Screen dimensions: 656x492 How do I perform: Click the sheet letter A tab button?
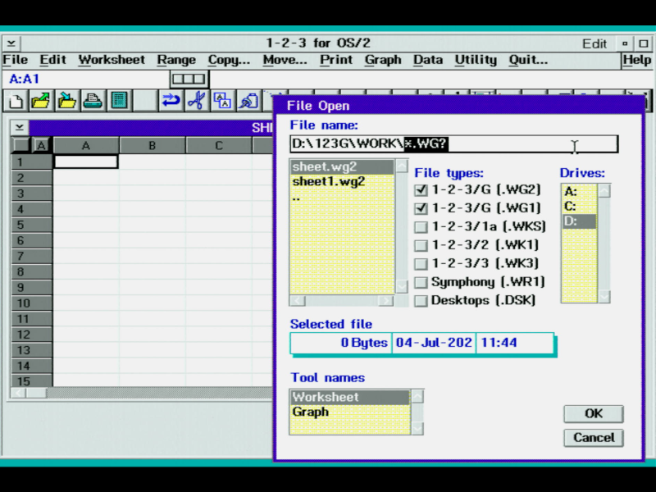pyautogui.click(x=42, y=146)
